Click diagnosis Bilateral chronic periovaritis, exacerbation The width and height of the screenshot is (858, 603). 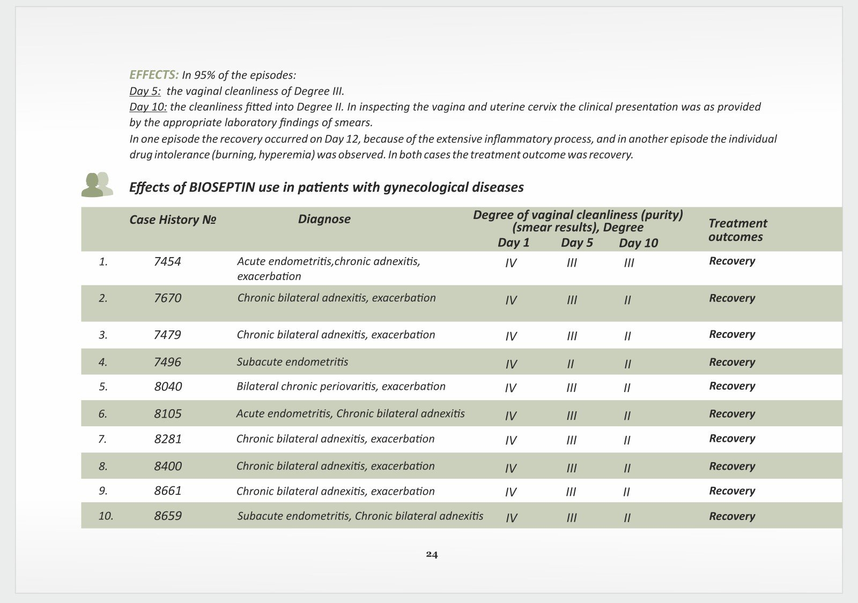pos(341,387)
